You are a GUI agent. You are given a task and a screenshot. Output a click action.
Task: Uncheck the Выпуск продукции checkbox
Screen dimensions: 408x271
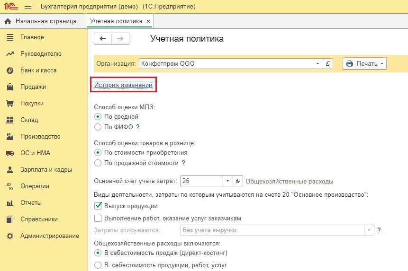pyautogui.click(x=98, y=206)
